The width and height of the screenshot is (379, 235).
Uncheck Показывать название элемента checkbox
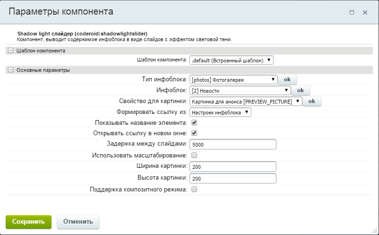194,122
